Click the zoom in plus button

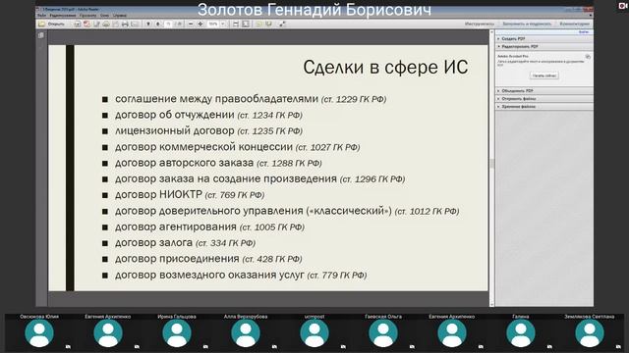tap(200, 24)
